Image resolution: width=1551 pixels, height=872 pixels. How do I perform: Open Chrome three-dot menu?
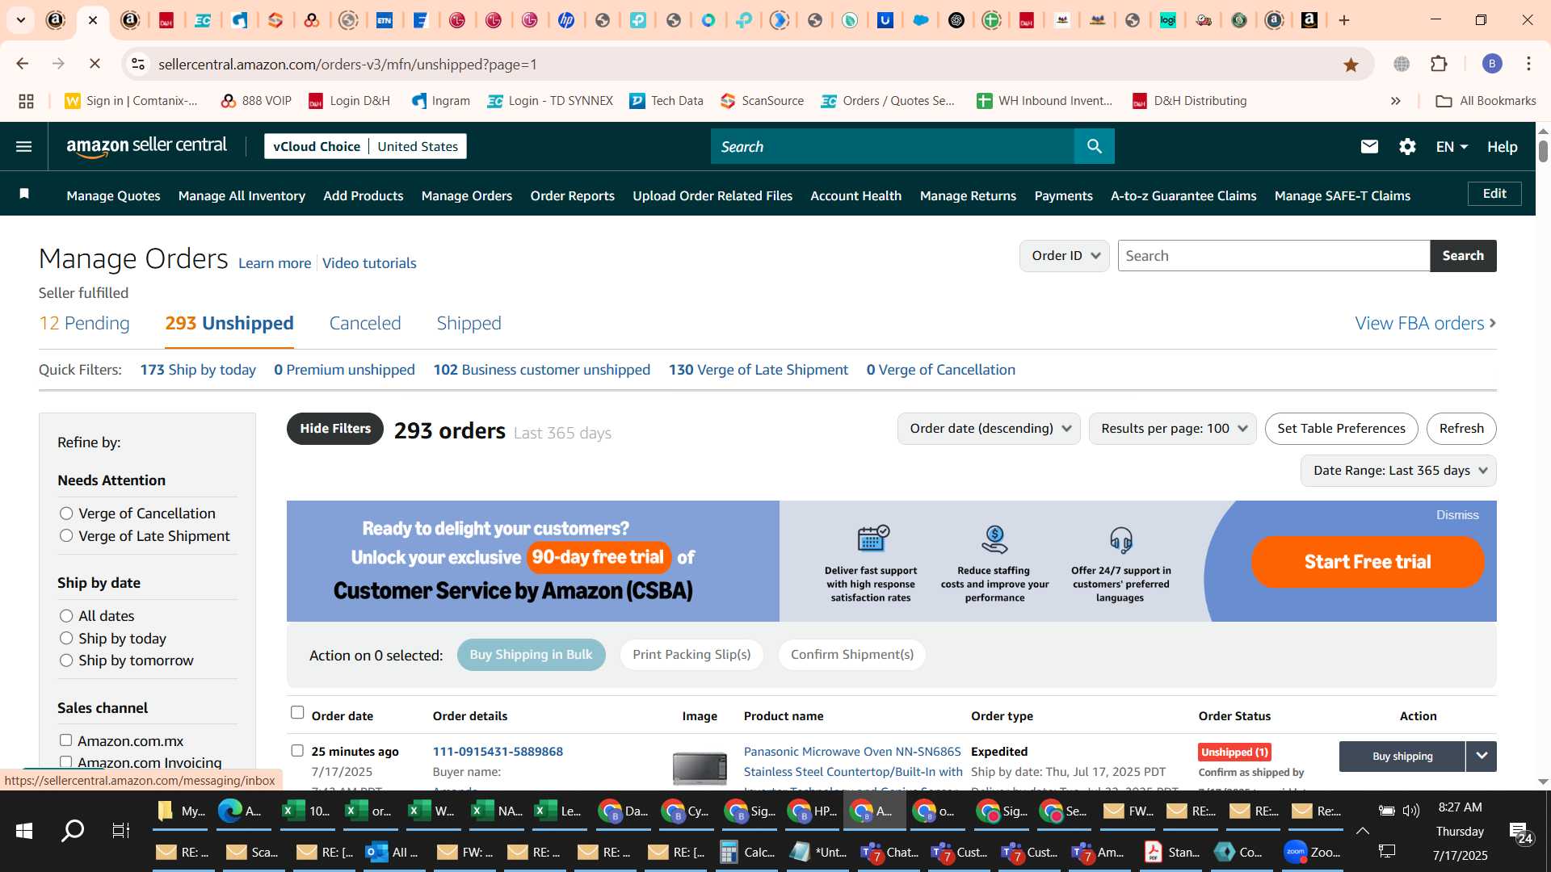point(1528,64)
